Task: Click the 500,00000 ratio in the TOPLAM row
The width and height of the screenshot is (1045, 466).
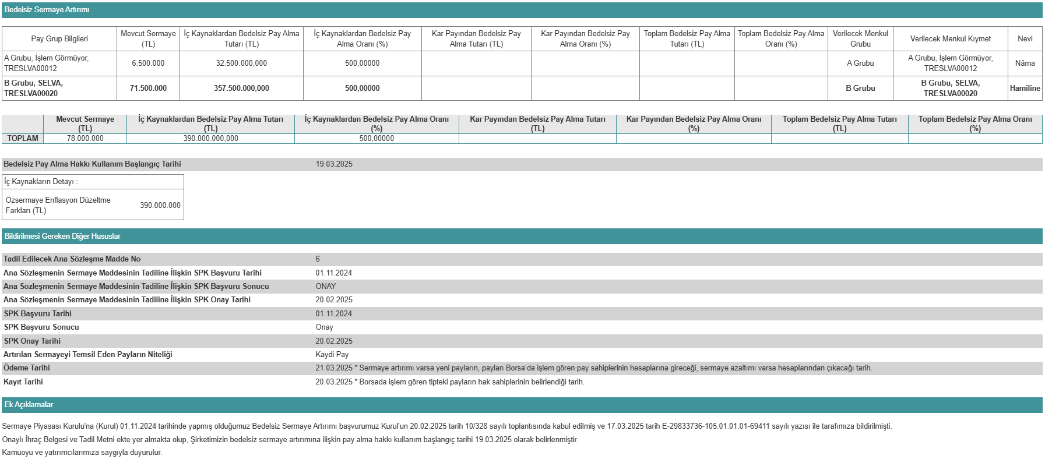Action: (377, 138)
